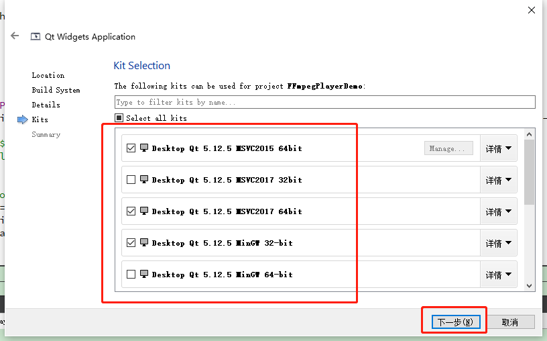Click the kit list scrollbar up arrow
This screenshot has height=341, width=547.
(529, 134)
